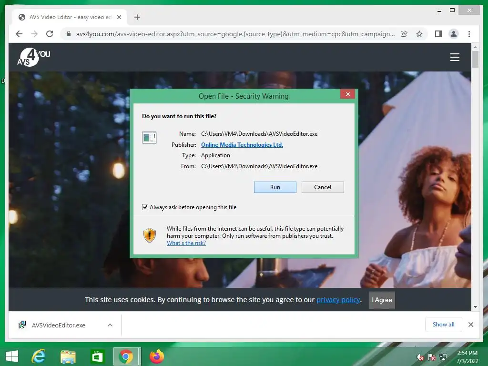This screenshot has height=366, width=488.
Task: Click the share page icon in address bar
Action: coord(404,34)
